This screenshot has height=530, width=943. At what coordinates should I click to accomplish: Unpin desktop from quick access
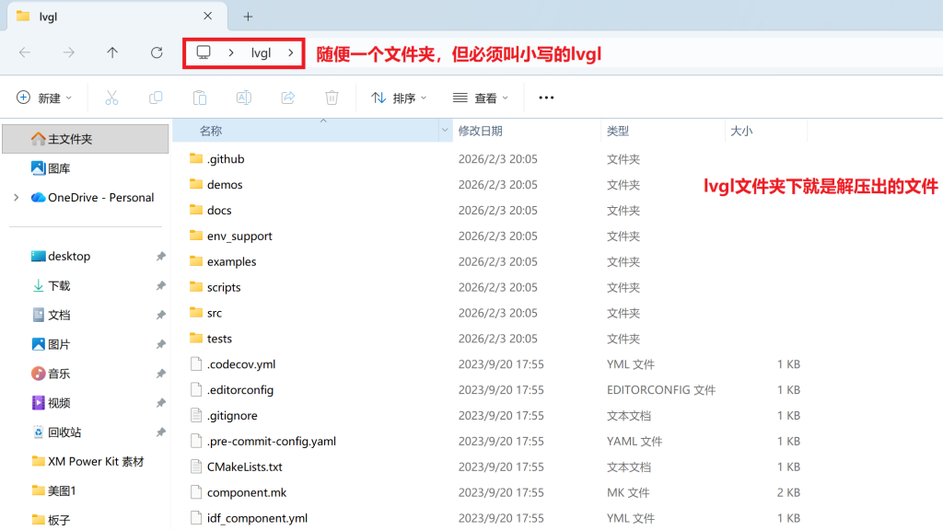160,257
